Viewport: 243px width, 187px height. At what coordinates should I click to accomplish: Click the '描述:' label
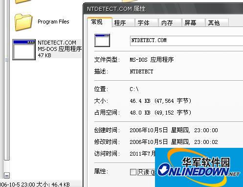(101, 71)
